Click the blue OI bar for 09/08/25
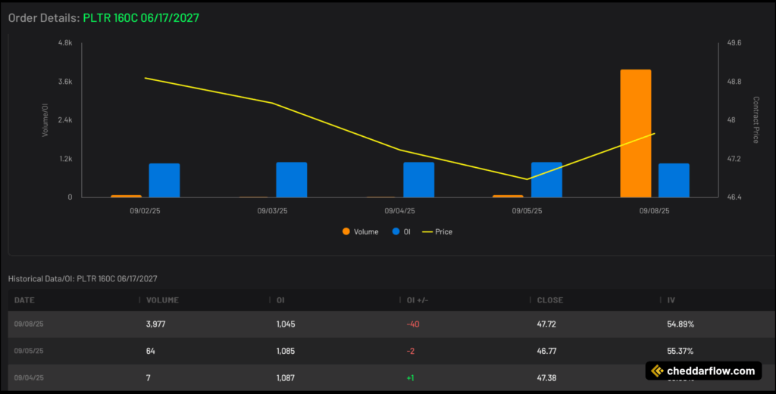This screenshot has width=776, height=394. [x=674, y=180]
